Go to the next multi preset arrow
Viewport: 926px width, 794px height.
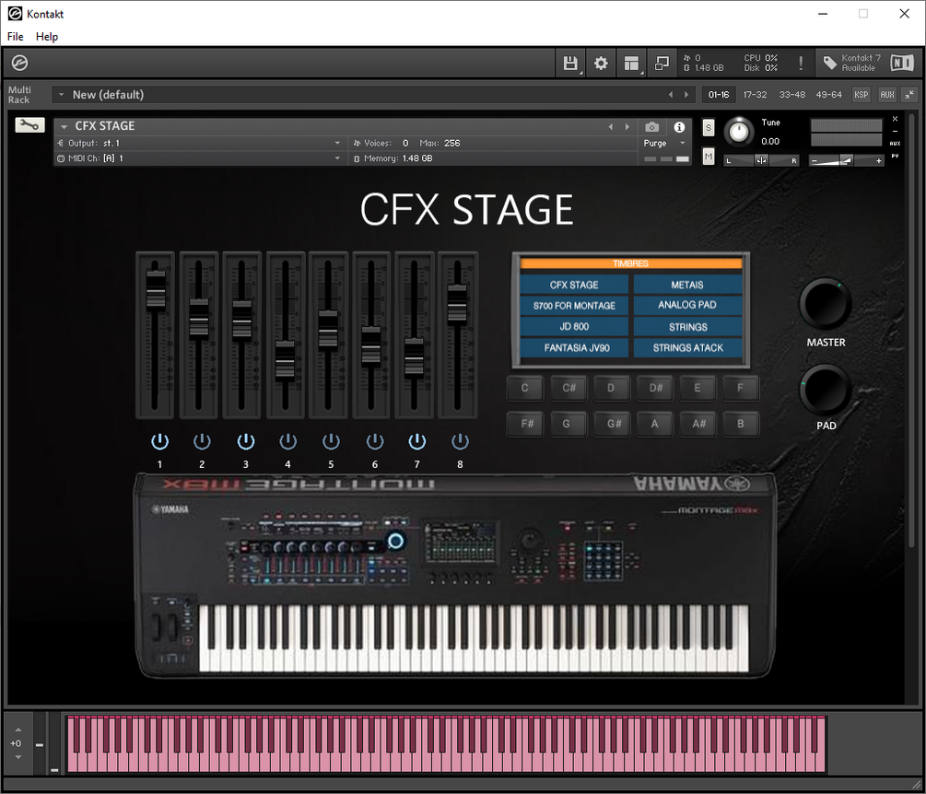click(686, 95)
